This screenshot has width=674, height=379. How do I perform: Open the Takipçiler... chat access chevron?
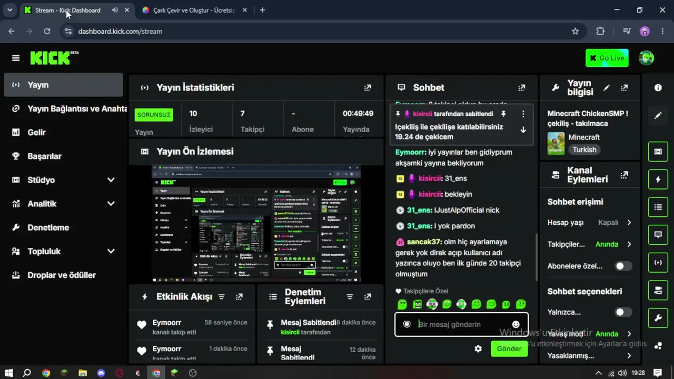(x=629, y=244)
